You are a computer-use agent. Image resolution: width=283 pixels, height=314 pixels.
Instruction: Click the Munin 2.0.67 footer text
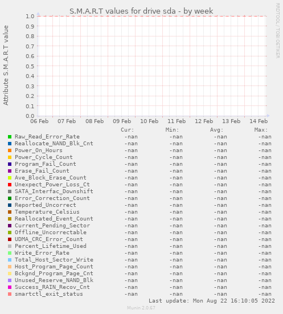141,308
